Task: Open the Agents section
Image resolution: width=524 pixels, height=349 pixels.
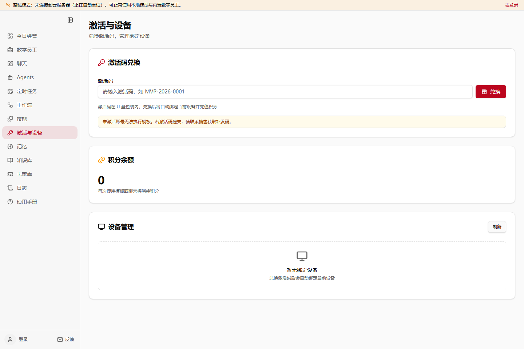Action: tap(40, 77)
